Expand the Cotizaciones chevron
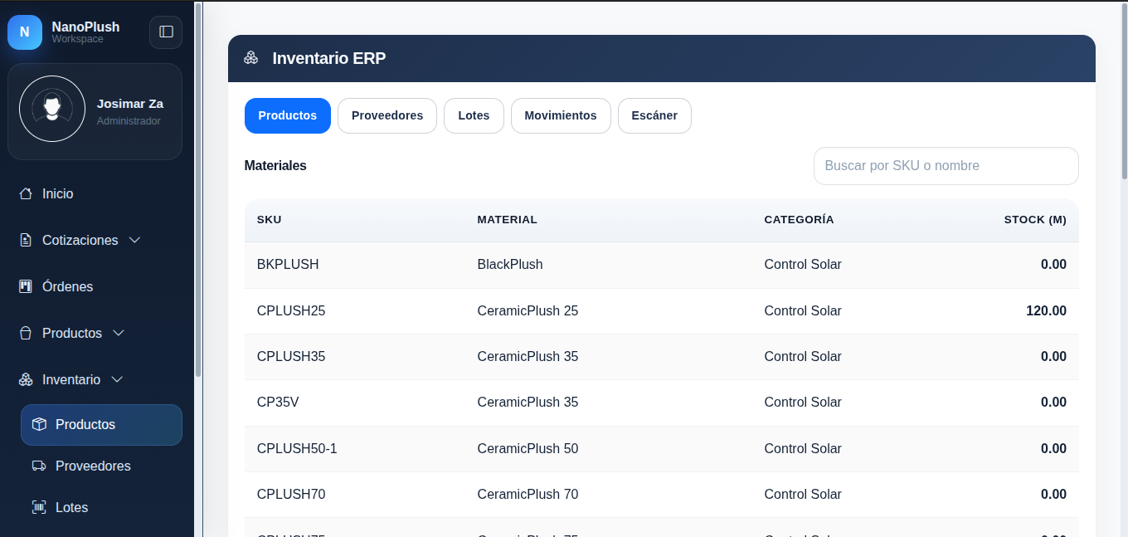 tap(134, 240)
